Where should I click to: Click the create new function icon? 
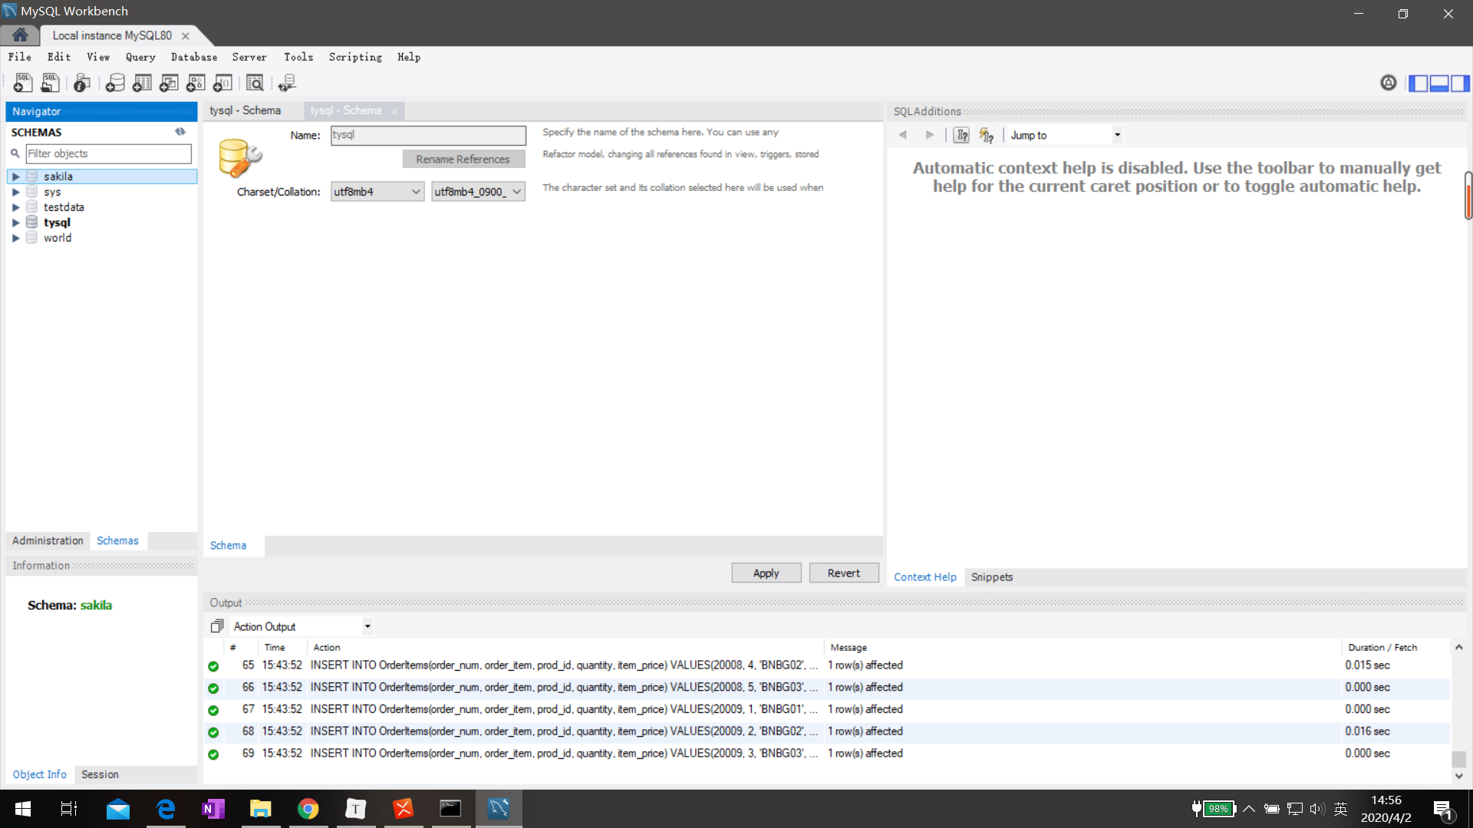[x=222, y=83]
